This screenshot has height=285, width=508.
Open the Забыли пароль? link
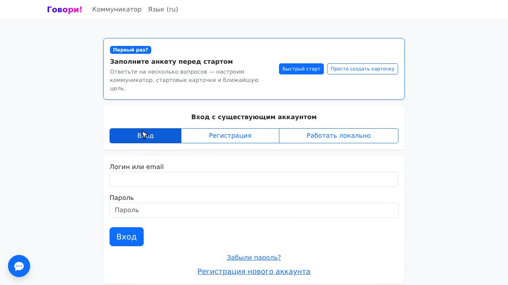(x=254, y=258)
